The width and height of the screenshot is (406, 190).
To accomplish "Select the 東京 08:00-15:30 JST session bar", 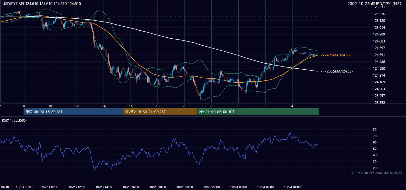I will (73, 112).
